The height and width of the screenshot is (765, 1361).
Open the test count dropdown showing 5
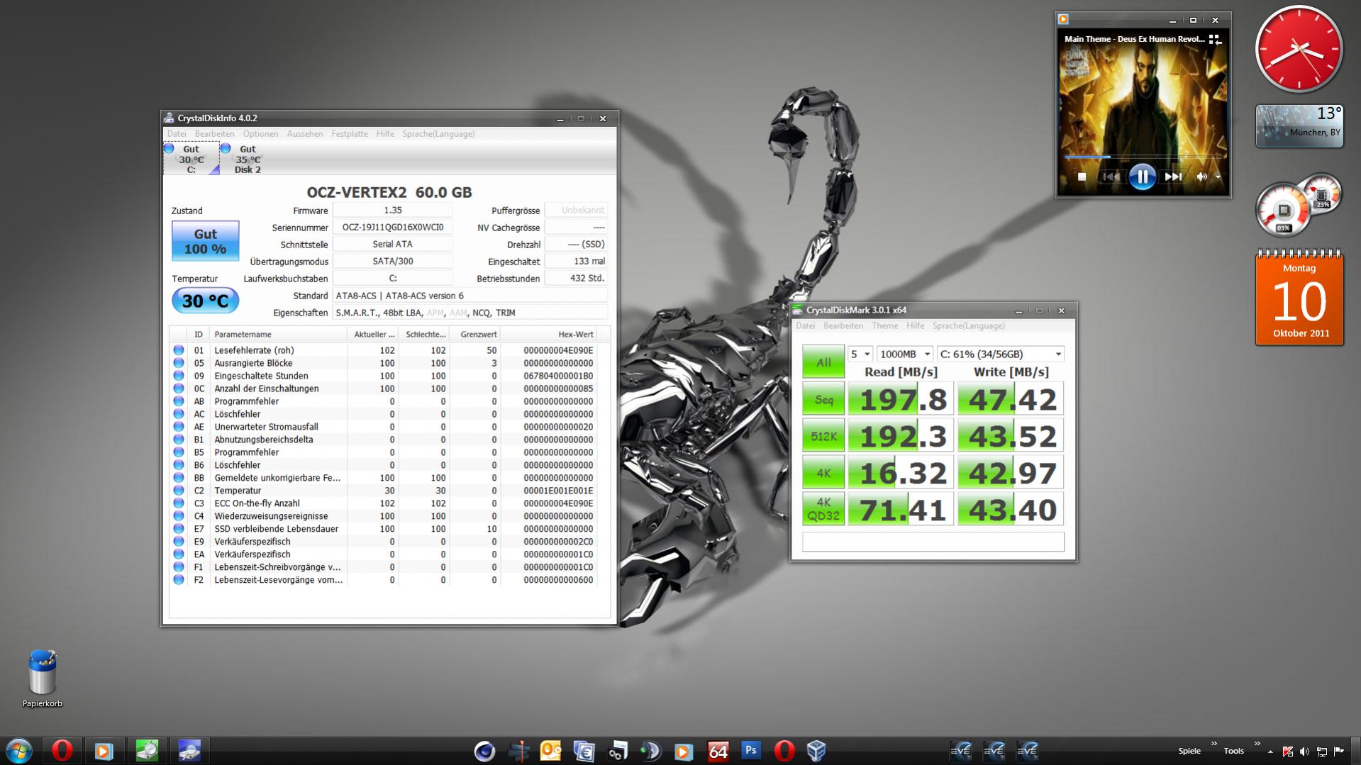click(x=860, y=354)
